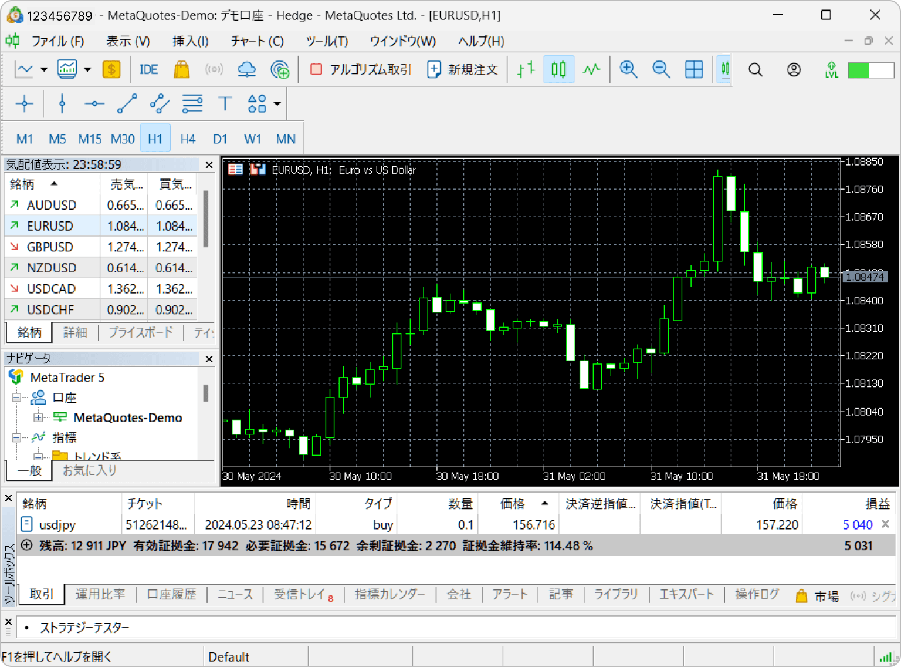This screenshot has height=667, width=901.
Task: Open the search magnifier icon
Action: coord(756,70)
